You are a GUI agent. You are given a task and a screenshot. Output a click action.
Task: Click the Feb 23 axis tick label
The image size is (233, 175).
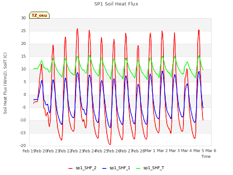pos(78,151)
